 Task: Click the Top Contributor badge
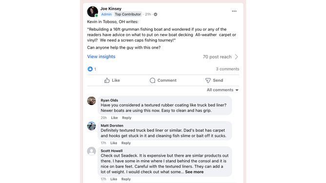pyautogui.click(x=128, y=14)
